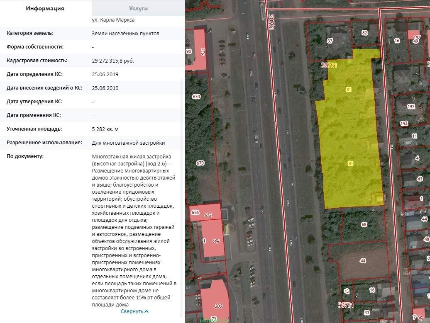
Task: Select the value Земли населённых пунктов
Action: [x=125, y=34]
